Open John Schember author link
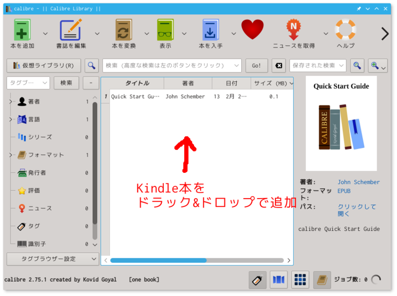This screenshot has height=296, width=397. [x=358, y=182]
